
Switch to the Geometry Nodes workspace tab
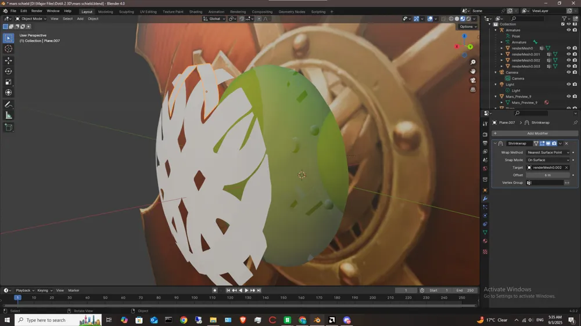tap(292, 12)
